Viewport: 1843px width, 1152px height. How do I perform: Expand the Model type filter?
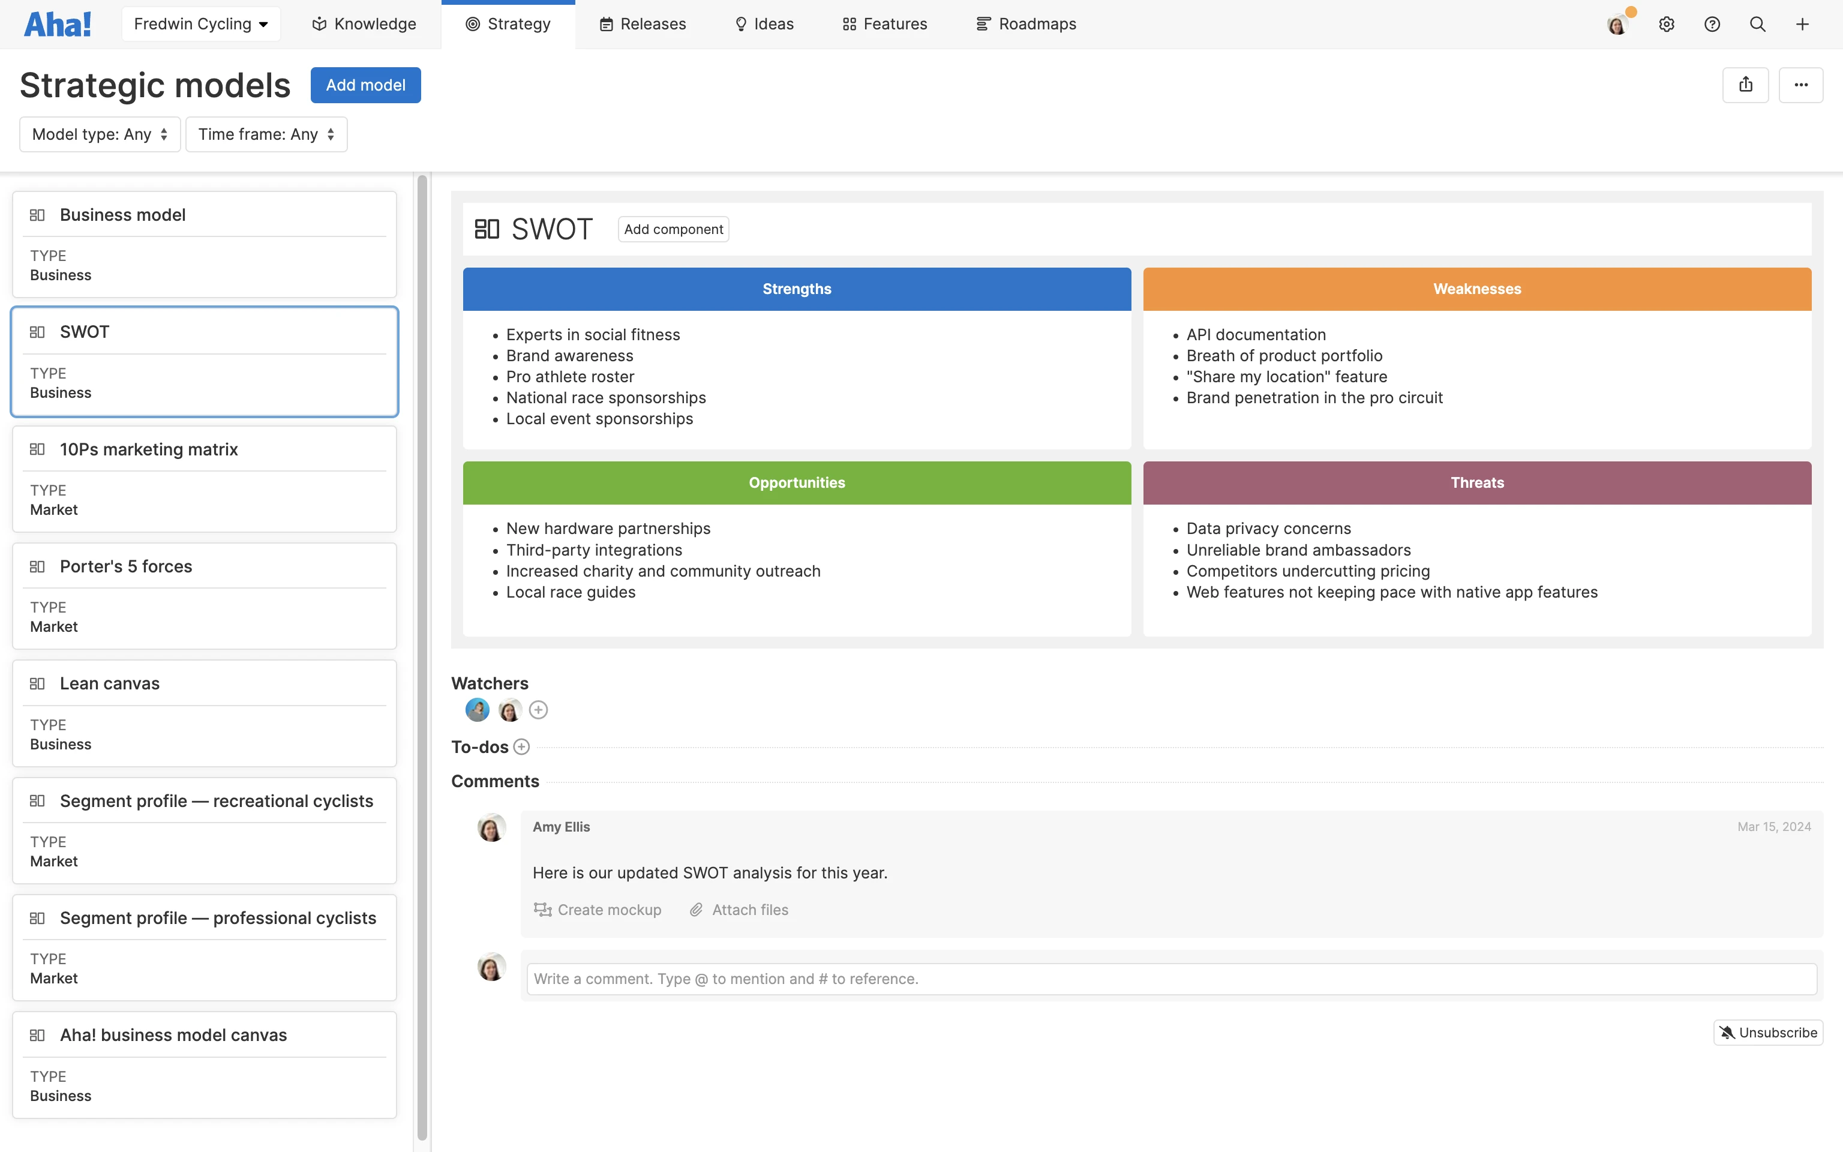(100, 134)
